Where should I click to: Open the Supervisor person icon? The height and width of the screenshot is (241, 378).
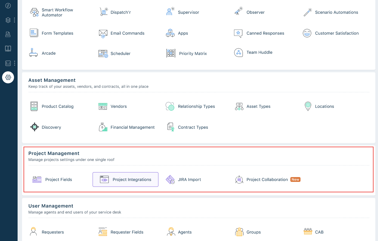coord(170,12)
